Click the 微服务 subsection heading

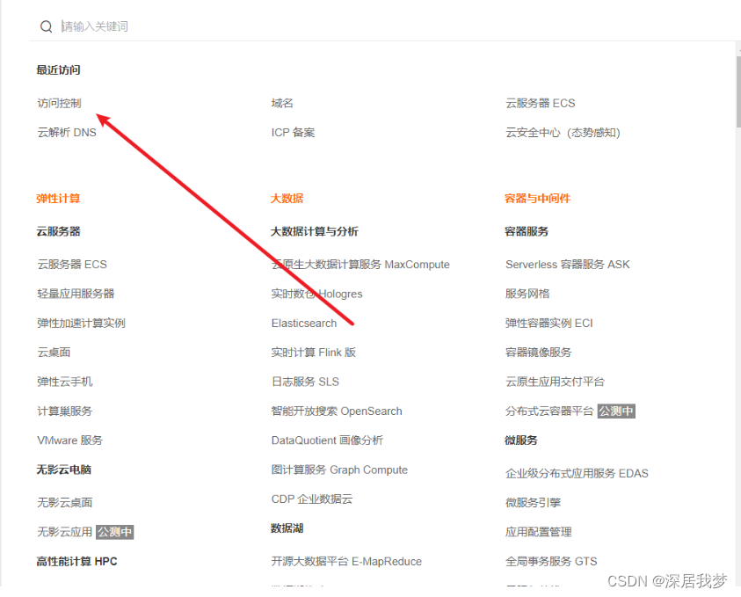[520, 440]
